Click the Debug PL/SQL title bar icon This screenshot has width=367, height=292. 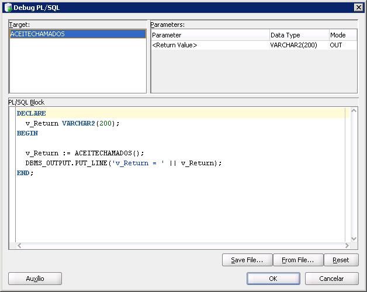click(8, 8)
